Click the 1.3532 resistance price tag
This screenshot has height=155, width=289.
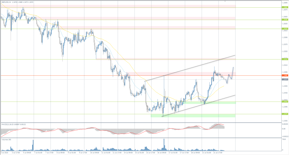point(284,59)
